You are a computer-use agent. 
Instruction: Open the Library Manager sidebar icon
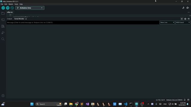[x=3, y=26]
